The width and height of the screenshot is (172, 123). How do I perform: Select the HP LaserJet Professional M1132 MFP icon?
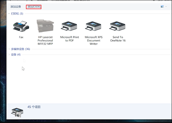(x=45, y=26)
